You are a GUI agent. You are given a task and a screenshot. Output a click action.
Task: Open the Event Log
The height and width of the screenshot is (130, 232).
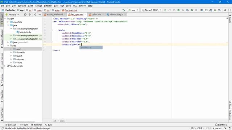[x=221, y=125]
